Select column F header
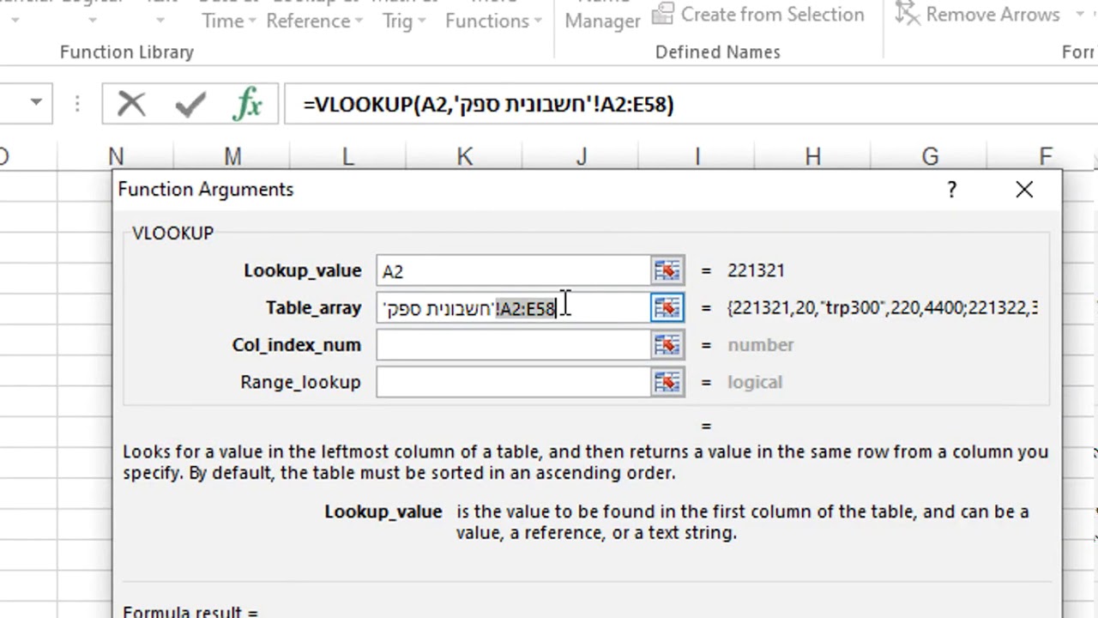The width and height of the screenshot is (1098, 618). coord(1045,156)
